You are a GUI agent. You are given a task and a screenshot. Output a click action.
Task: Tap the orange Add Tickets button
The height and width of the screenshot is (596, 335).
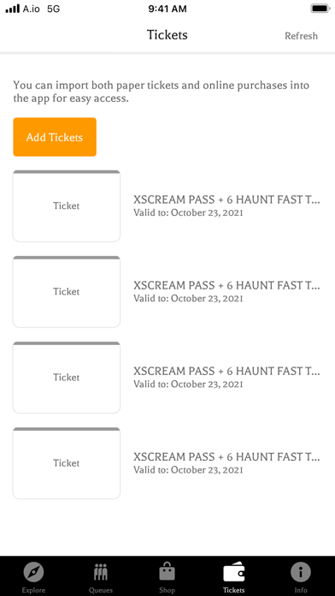55,137
